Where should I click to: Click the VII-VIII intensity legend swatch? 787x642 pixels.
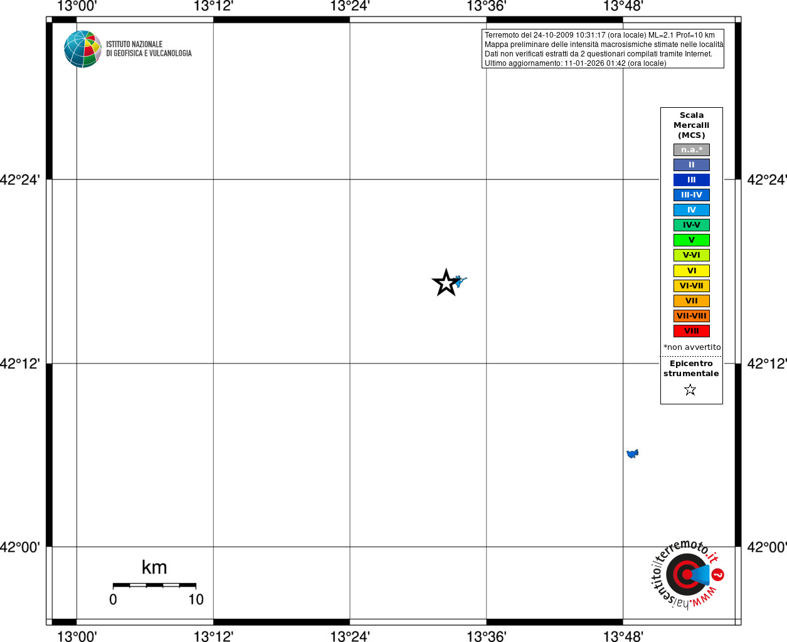coord(692,316)
